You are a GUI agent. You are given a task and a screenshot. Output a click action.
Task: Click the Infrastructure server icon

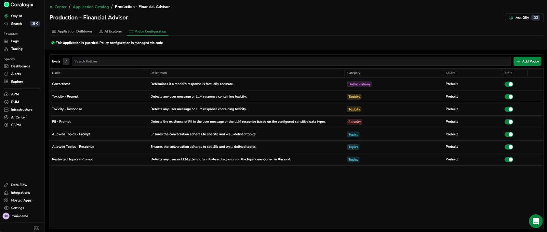click(6, 110)
